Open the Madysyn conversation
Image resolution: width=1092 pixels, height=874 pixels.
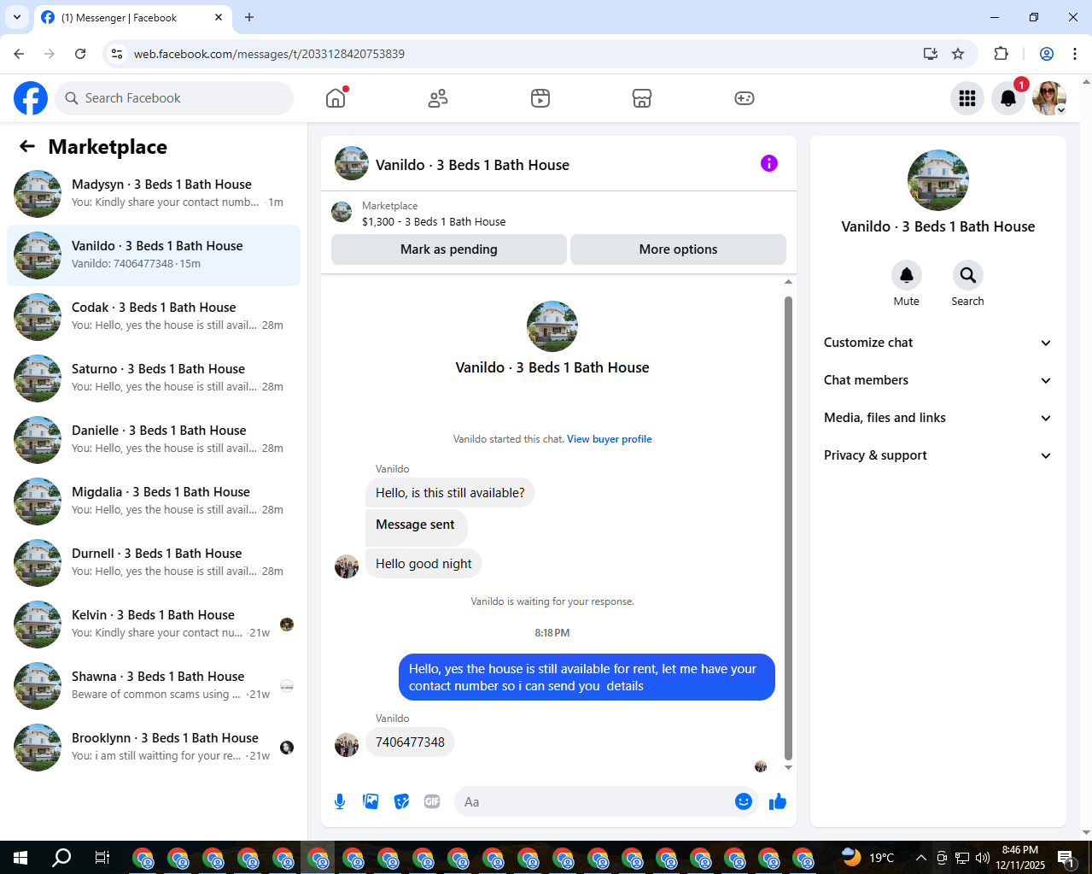pyautogui.click(x=154, y=194)
